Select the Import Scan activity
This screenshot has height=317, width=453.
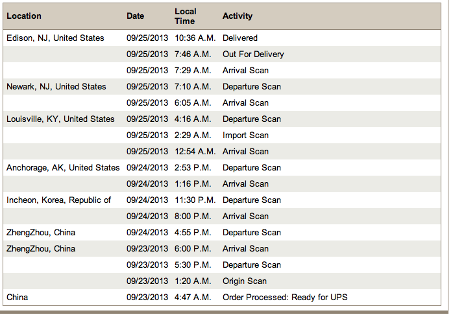coord(245,135)
